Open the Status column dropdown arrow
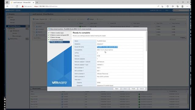 (x=88, y=24)
